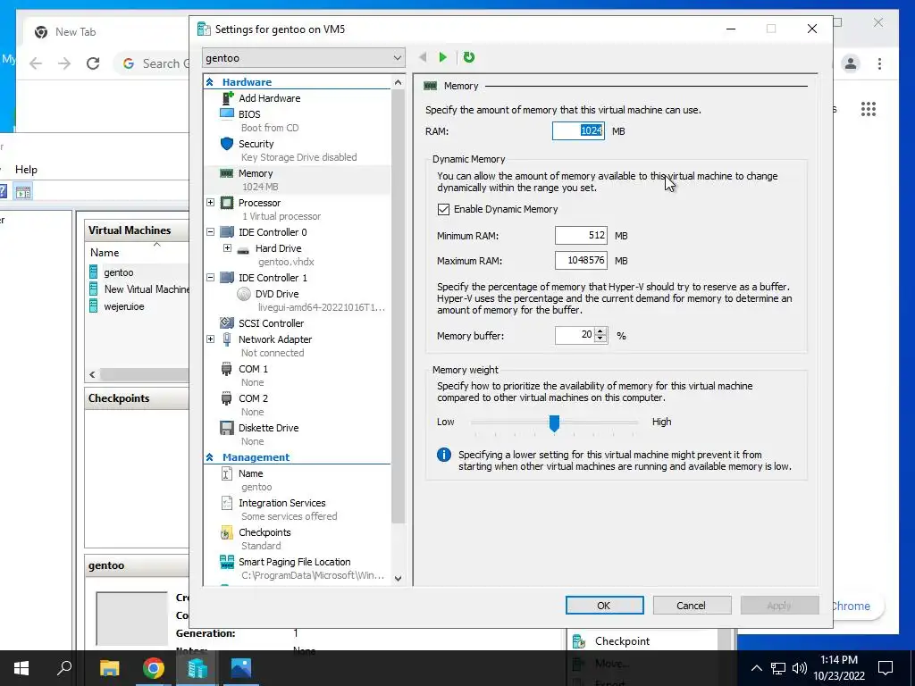The height and width of the screenshot is (686, 915).
Task: Click the Name setting icon
Action: coord(227,473)
